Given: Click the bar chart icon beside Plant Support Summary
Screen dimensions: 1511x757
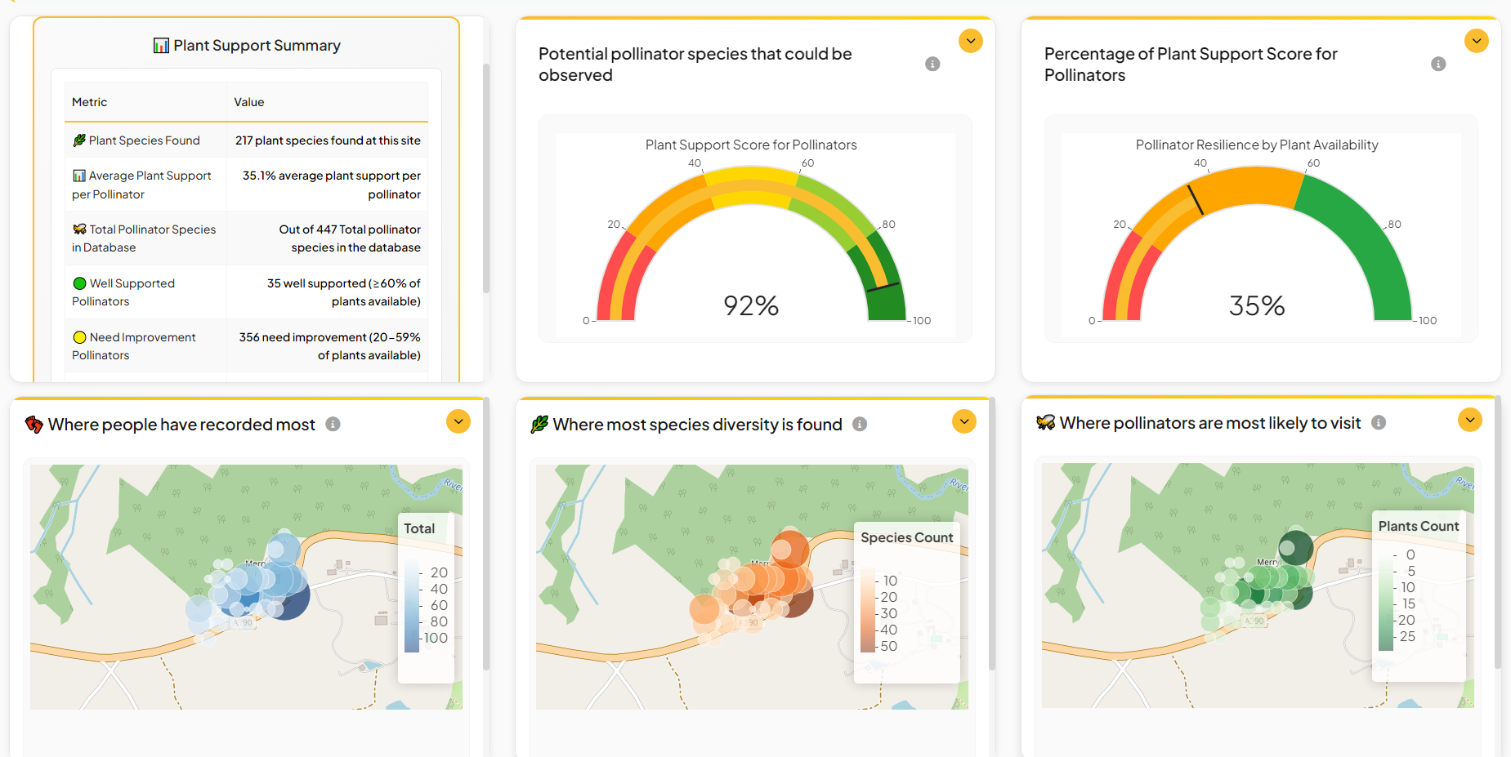Looking at the screenshot, I should [161, 46].
